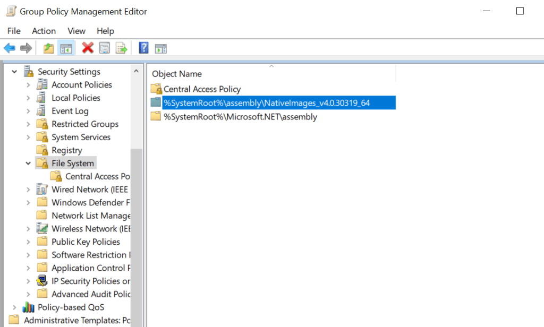Click the Back arrow in the toolbar
Screen dimensions: 544x327
[9, 48]
